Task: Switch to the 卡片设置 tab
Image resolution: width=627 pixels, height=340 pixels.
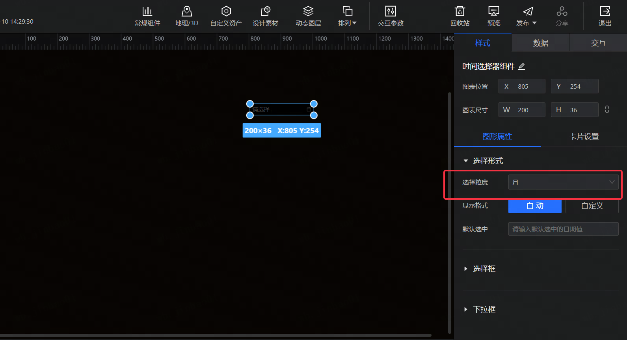Action: [584, 137]
